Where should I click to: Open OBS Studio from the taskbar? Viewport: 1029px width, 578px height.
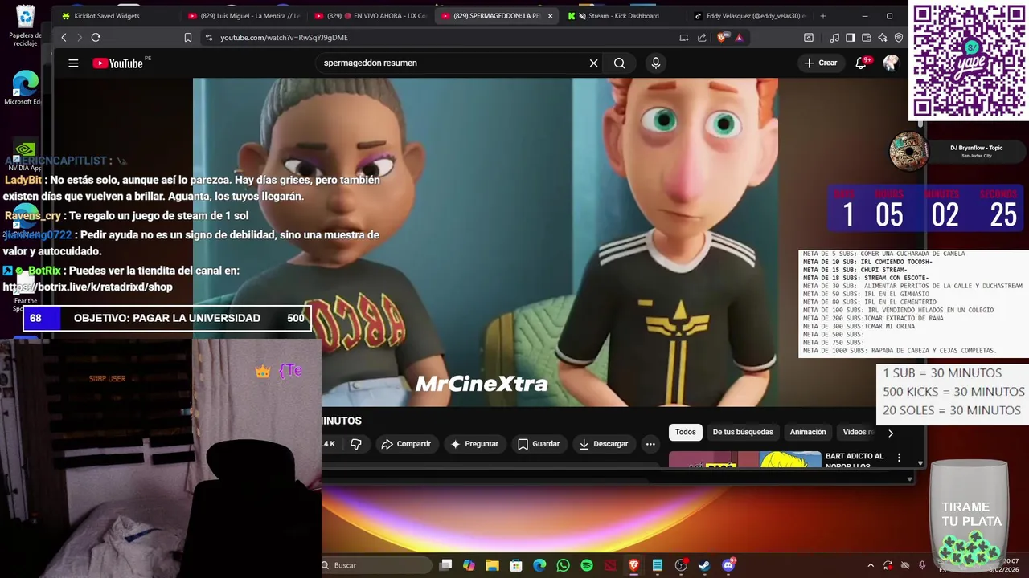681,565
